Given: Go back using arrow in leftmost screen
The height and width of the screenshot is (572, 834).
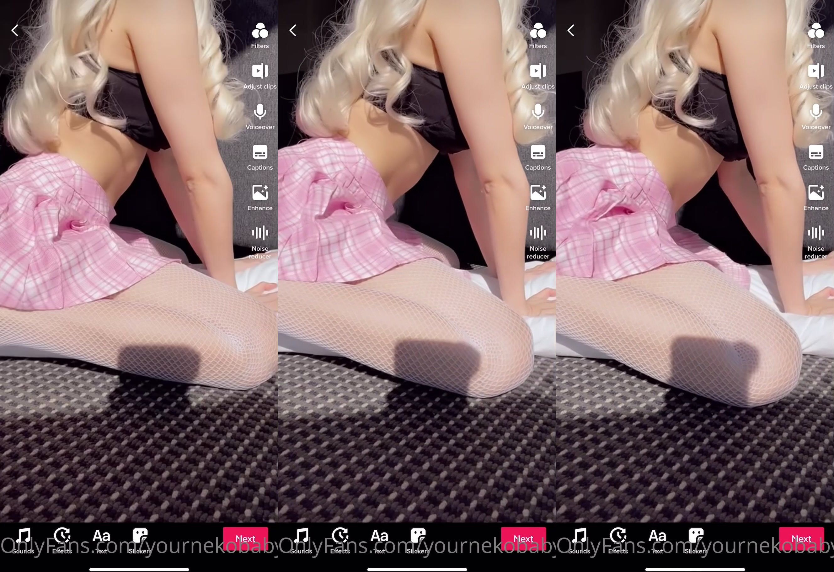Looking at the screenshot, I should (15, 30).
